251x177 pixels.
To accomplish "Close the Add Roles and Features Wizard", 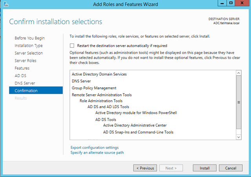I will [x=242, y=3].
